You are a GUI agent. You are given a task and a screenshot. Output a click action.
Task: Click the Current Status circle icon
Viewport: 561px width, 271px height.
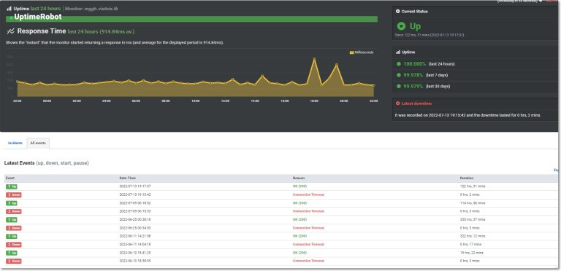(x=398, y=12)
